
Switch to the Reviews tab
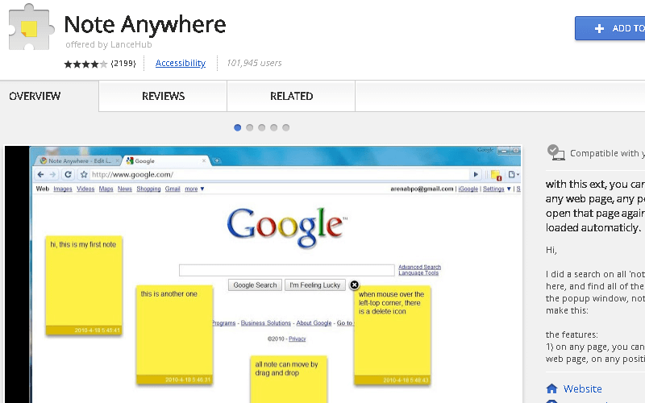coord(163,96)
